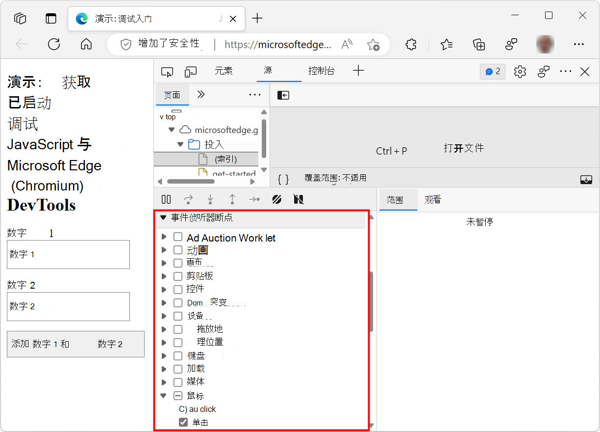Open DevTools settings gear
This screenshot has height=432, width=600.
pos(520,72)
